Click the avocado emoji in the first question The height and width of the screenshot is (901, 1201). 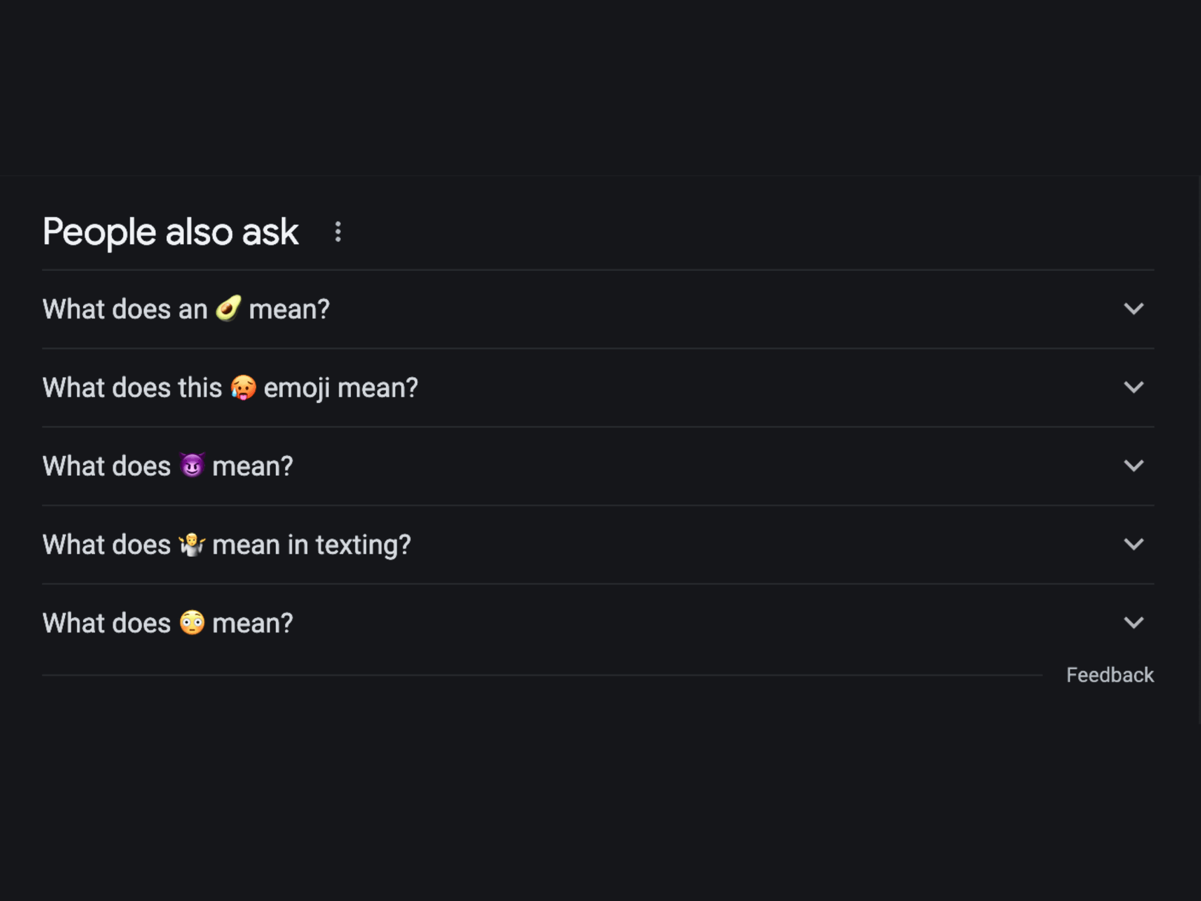(x=228, y=308)
